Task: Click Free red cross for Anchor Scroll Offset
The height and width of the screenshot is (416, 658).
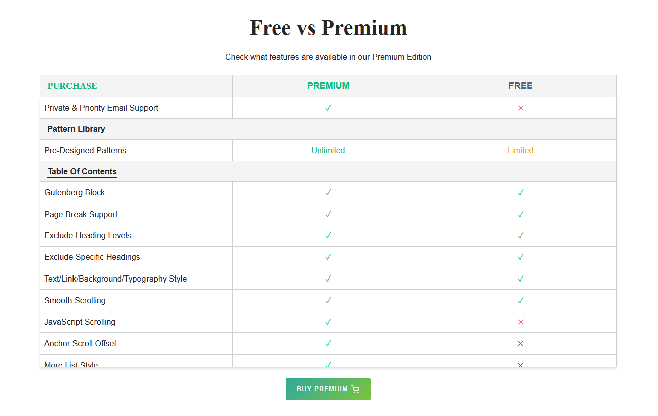Action: coord(520,343)
